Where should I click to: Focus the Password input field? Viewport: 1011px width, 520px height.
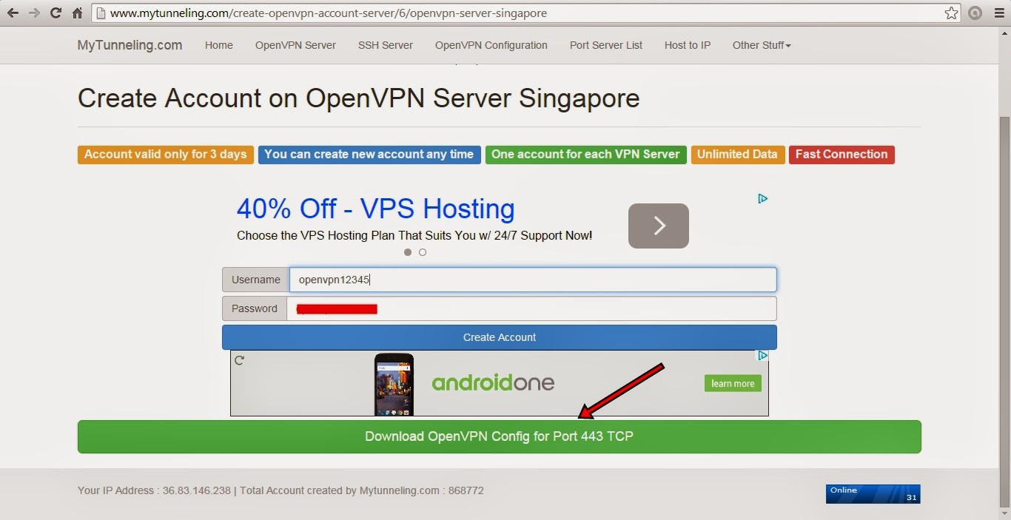click(531, 308)
